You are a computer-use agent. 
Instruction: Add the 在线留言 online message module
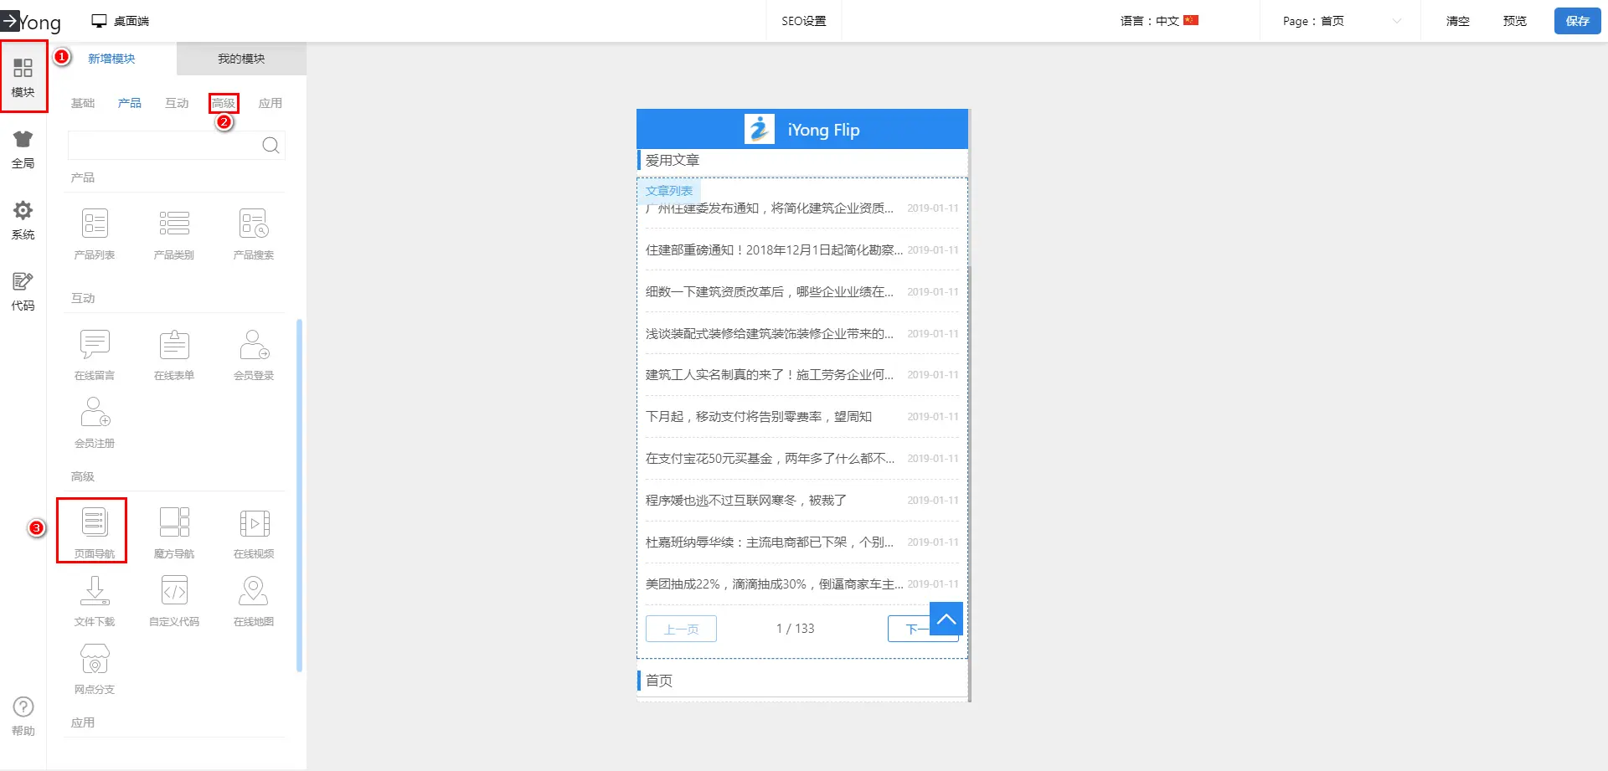click(94, 352)
